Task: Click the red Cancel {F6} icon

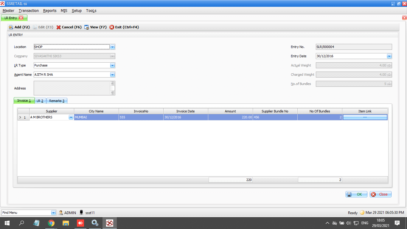Action: point(59,27)
